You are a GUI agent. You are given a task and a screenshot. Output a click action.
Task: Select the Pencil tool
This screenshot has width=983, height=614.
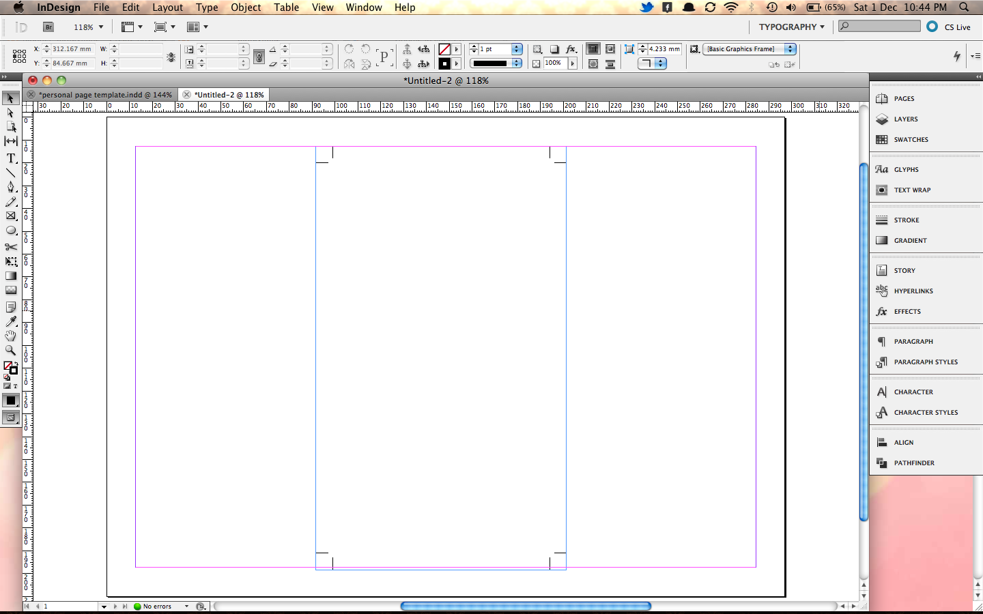click(x=11, y=202)
